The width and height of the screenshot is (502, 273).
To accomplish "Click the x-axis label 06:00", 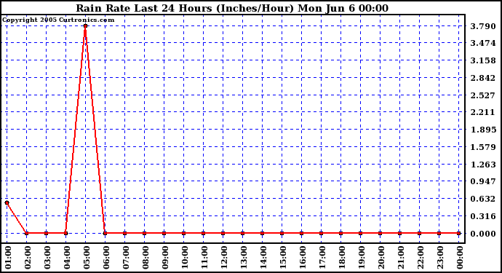I will (106, 257).
